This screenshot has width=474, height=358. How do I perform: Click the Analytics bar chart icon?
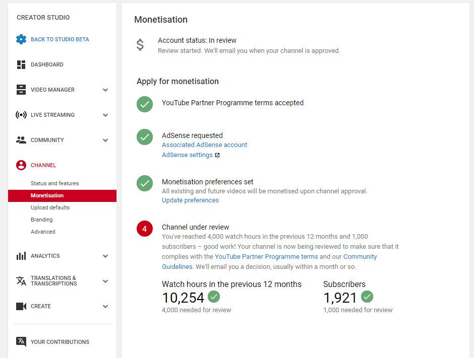(21, 256)
